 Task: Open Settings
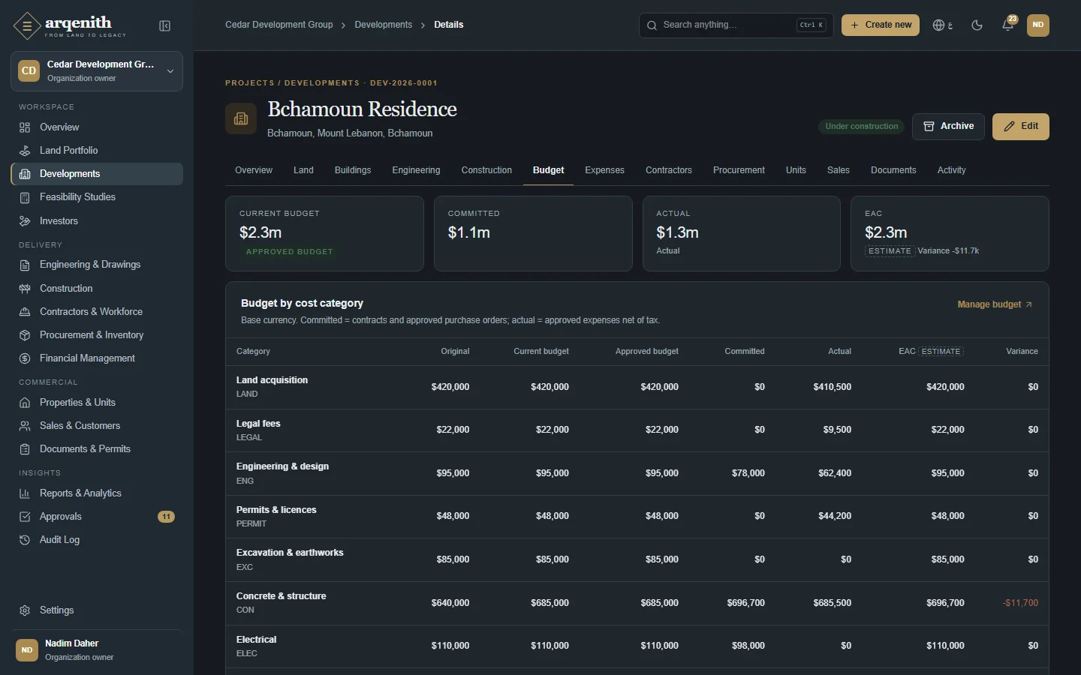[97, 610]
